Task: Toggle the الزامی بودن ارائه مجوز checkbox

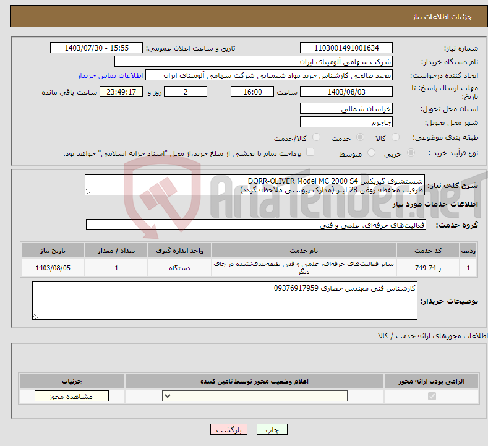Action: click(432, 396)
